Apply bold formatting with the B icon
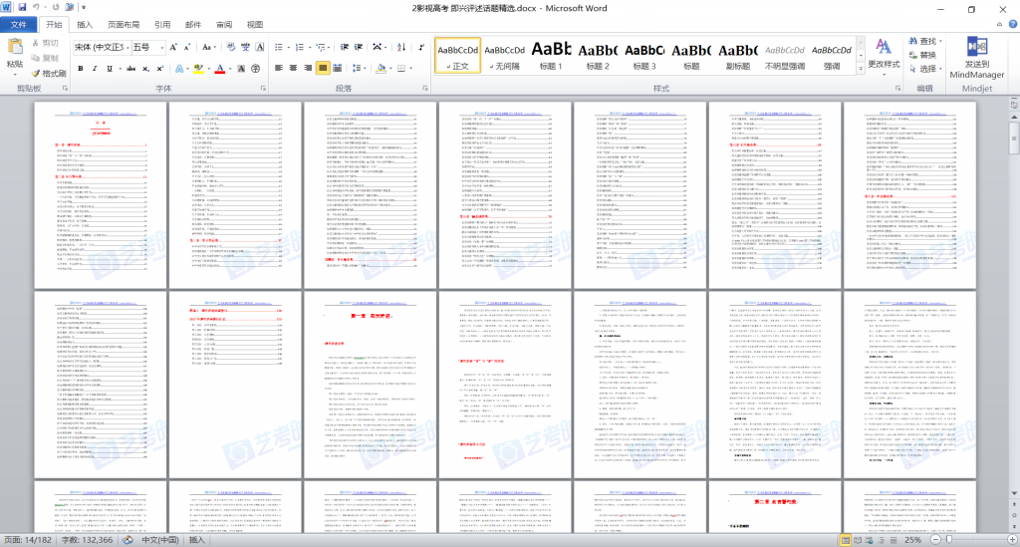Viewport: 1020px width, 547px height. 81,69
